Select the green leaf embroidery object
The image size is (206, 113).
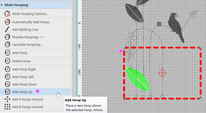tap(138, 79)
